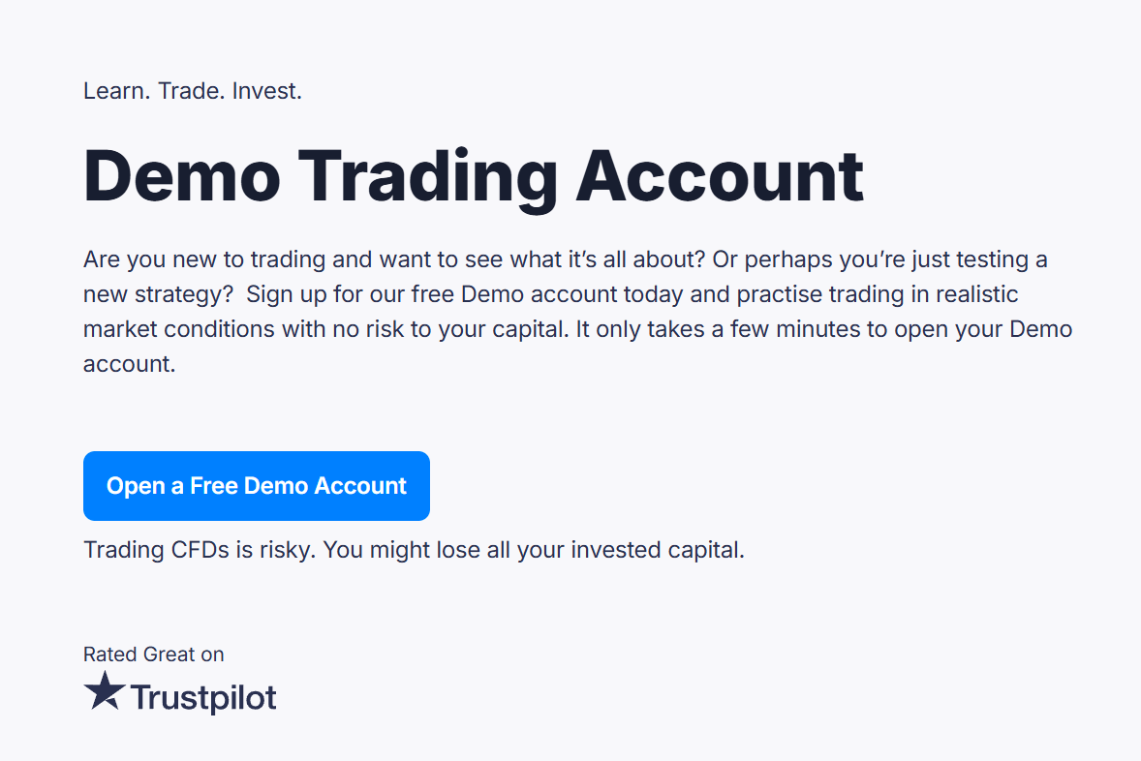
Task: Click "You might lose all your invested capital."
Action: coord(533,550)
